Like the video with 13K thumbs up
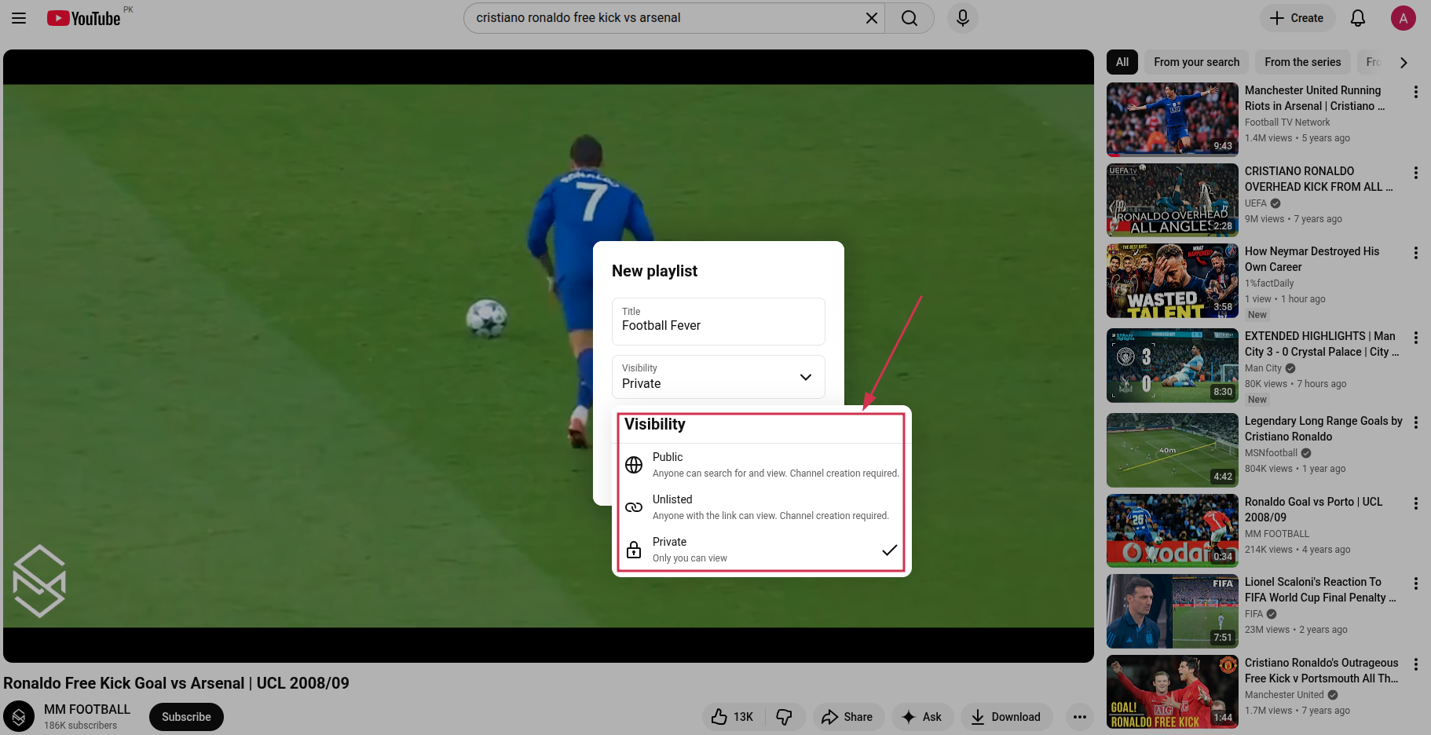 [733, 717]
